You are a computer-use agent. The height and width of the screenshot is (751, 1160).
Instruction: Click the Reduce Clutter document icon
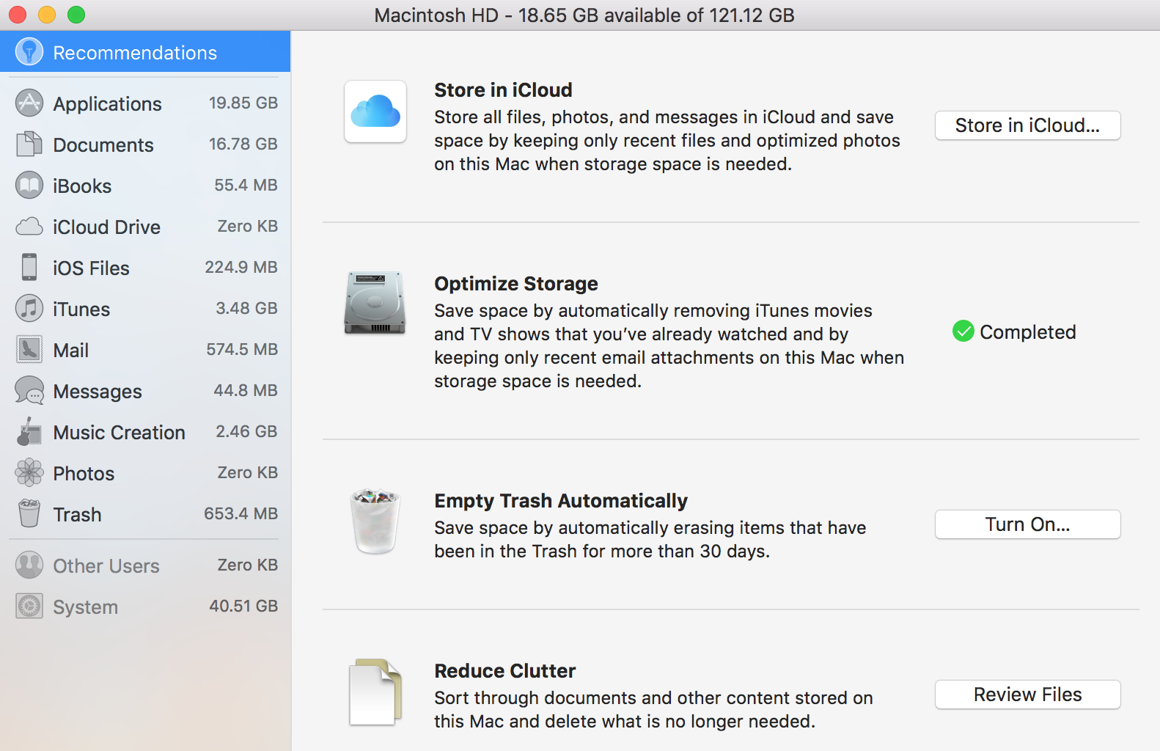click(x=375, y=692)
